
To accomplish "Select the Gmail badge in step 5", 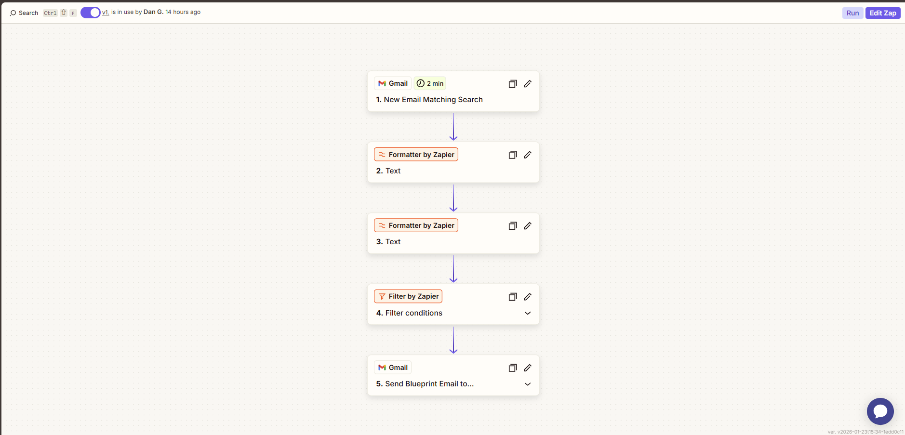I will pyautogui.click(x=393, y=368).
